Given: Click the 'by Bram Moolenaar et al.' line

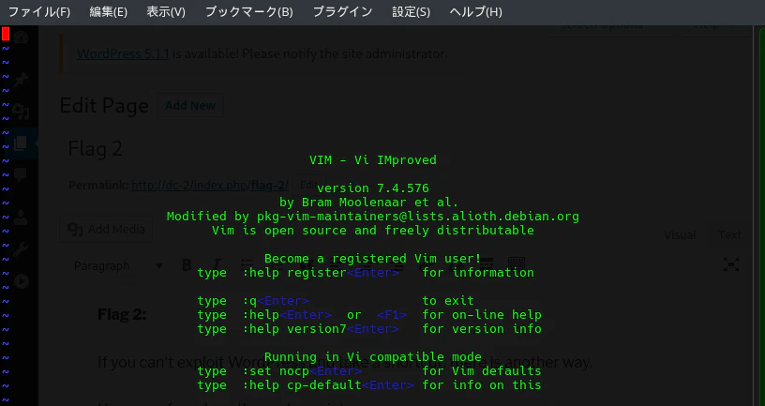Looking at the screenshot, I should (368, 202).
